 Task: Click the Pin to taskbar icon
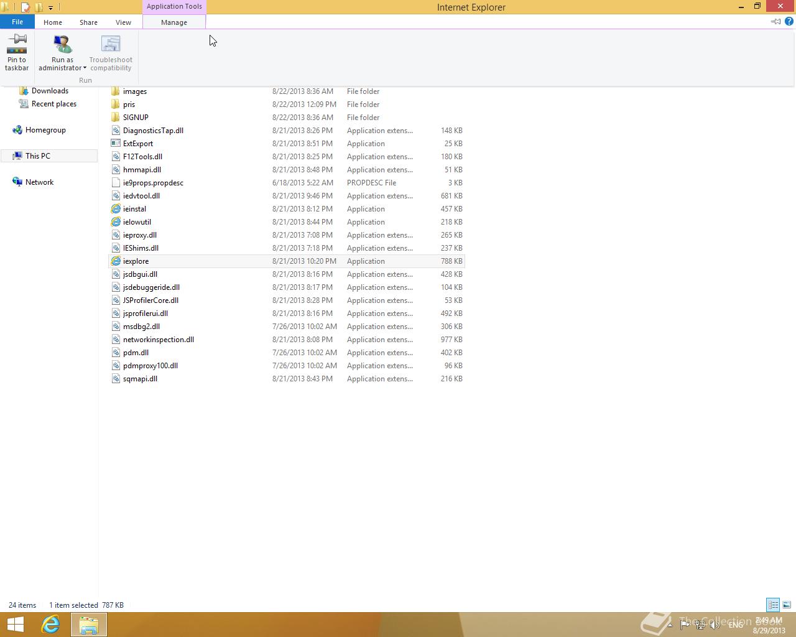coord(17,44)
